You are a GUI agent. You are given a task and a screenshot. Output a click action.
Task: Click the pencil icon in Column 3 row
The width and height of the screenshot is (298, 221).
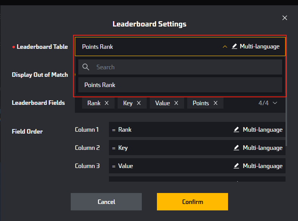pyautogui.click(x=236, y=166)
